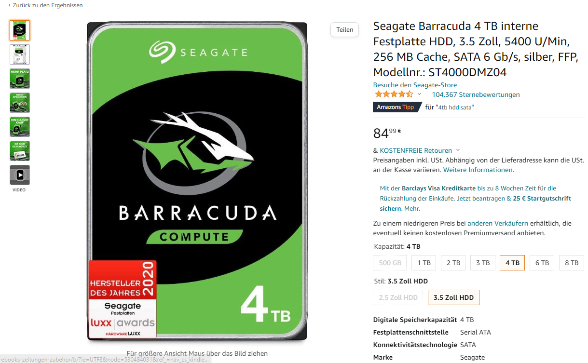Click the Teilen share button

click(345, 29)
